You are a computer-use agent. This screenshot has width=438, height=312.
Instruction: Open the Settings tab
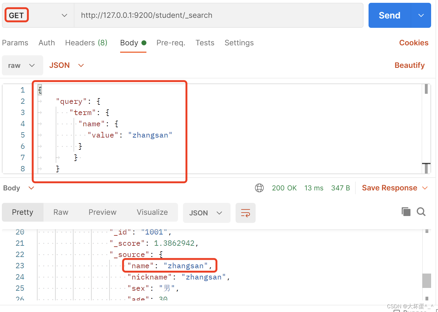pyautogui.click(x=239, y=43)
